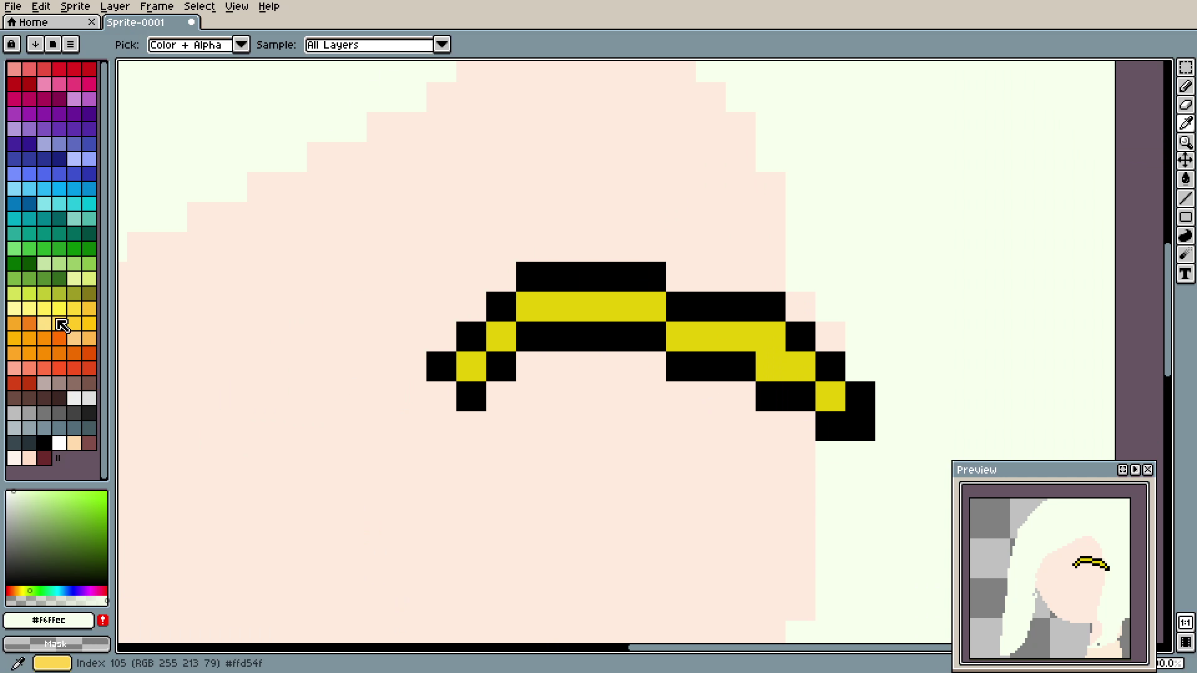This screenshot has width=1197, height=673.
Task: Switch to the Home tab
Action: (33, 22)
